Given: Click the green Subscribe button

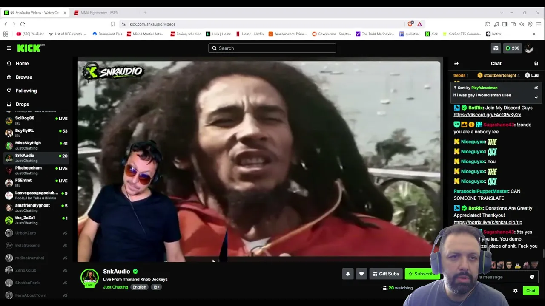Looking at the screenshot, I should tap(422, 274).
